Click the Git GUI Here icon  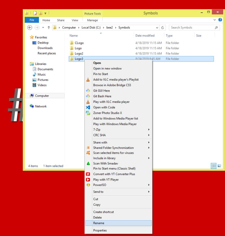click(x=88, y=91)
